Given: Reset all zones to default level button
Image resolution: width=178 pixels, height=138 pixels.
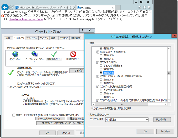Looking at the screenshot, I should [x=60, y=123].
